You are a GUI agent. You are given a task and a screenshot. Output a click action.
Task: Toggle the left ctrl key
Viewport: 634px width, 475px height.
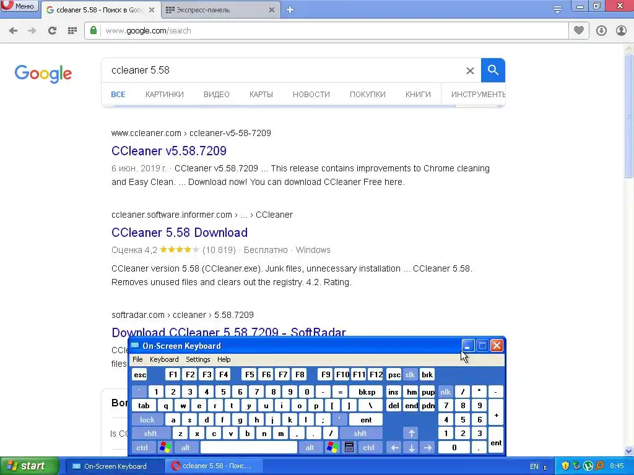pyautogui.click(x=142, y=448)
